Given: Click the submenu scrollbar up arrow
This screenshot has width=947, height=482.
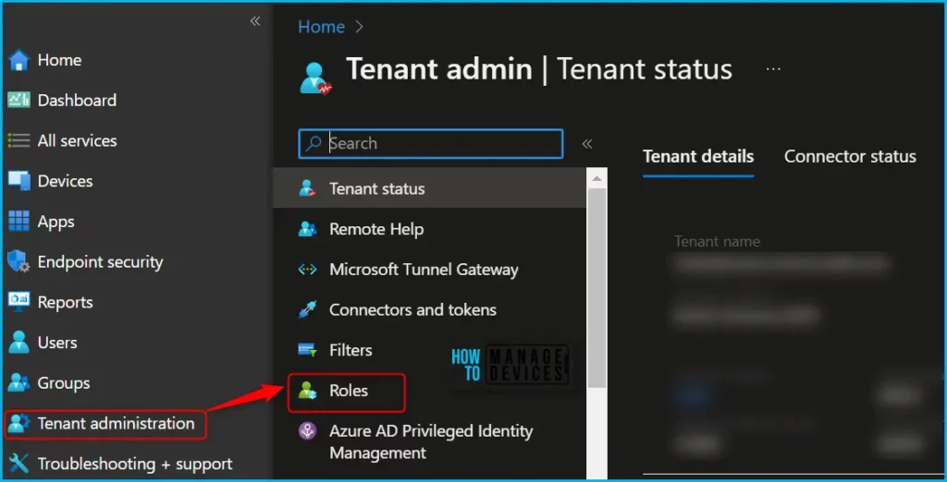Looking at the screenshot, I should [x=596, y=178].
